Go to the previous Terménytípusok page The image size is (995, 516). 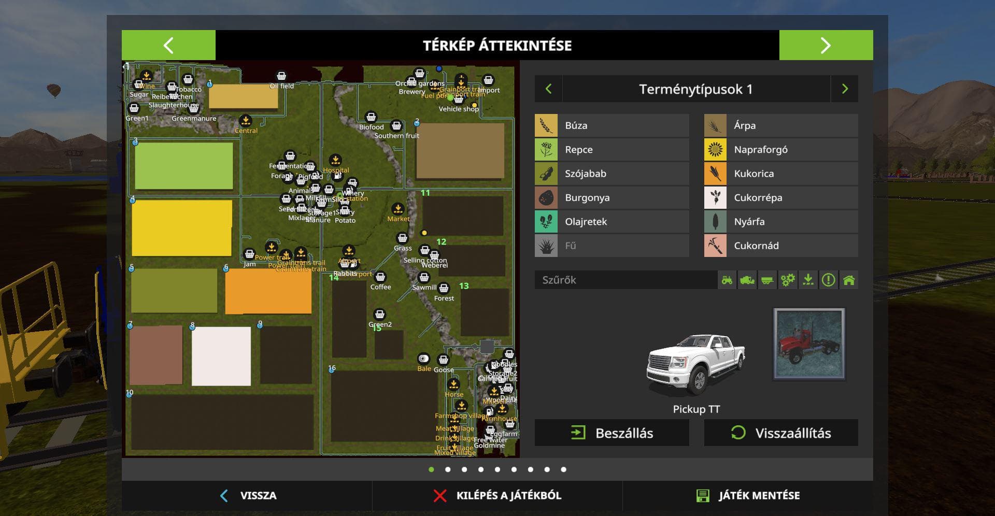548,89
